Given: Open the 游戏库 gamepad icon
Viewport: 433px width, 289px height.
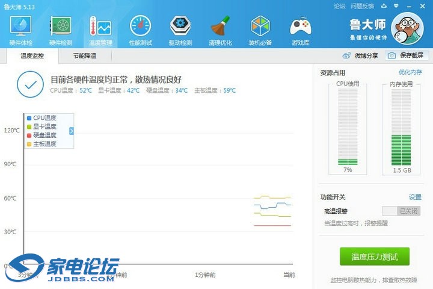Looking at the screenshot, I should (300, 30).
